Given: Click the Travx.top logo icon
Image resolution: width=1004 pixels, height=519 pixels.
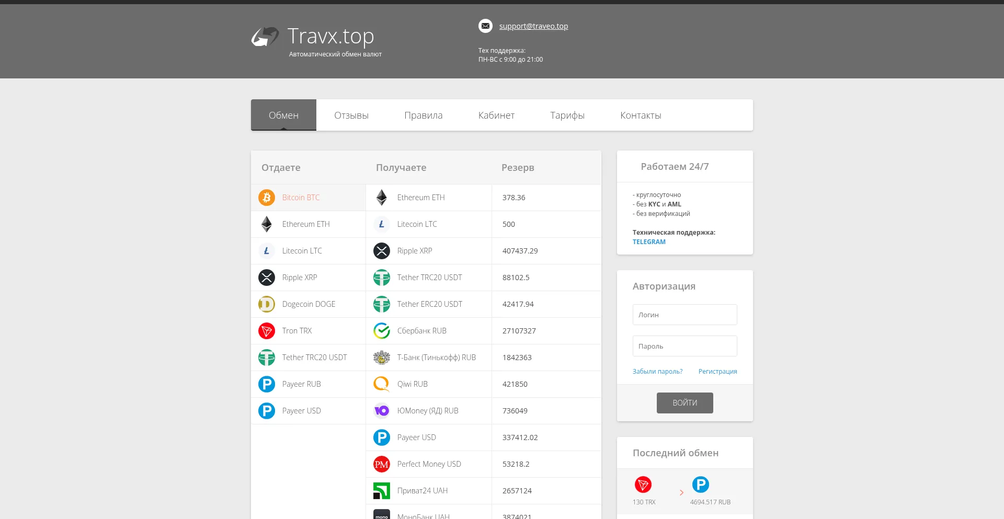Looking at the screenshot, I should point(265,37).
